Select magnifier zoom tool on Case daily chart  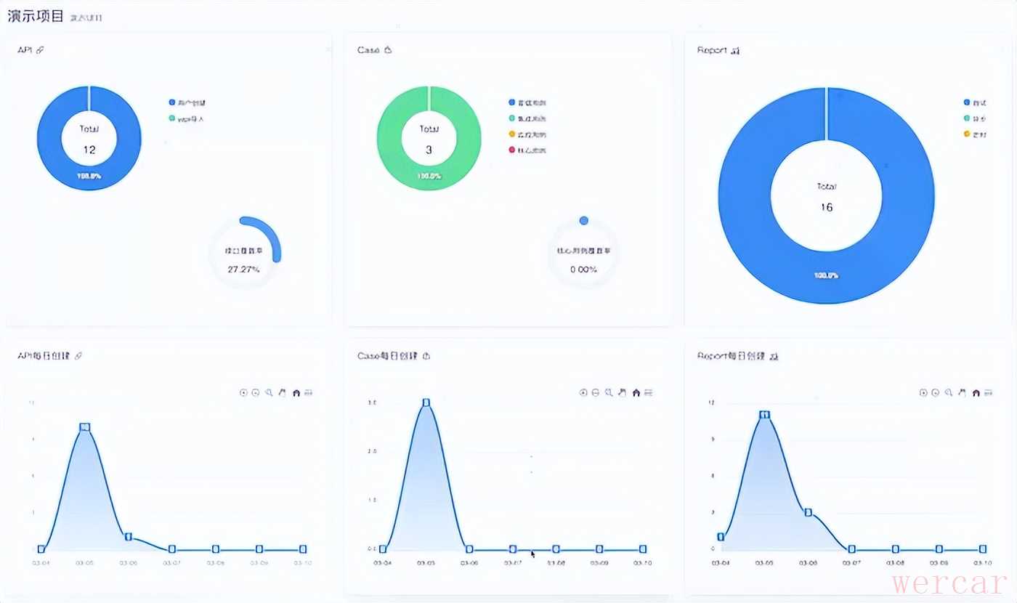point(609,392)
